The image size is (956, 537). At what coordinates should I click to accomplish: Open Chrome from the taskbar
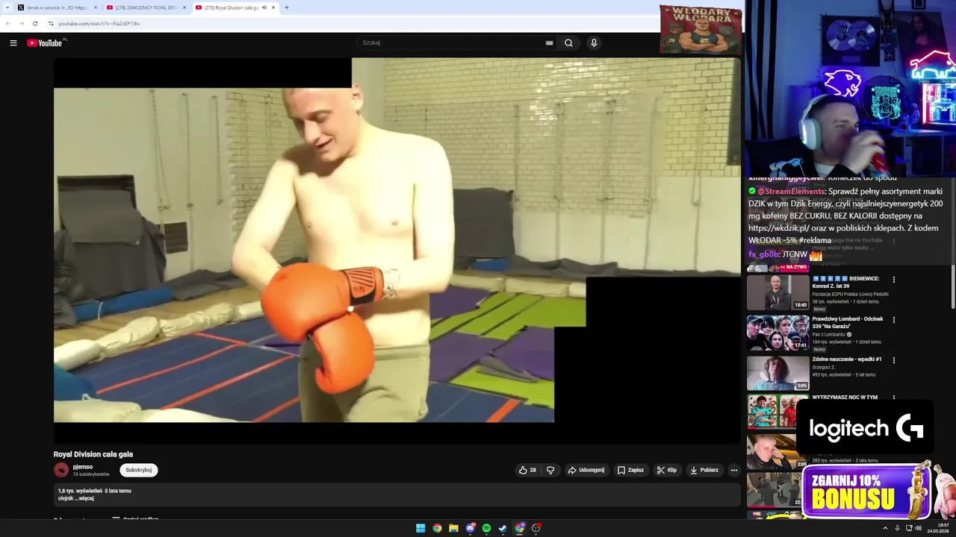(x=437, y=528)
